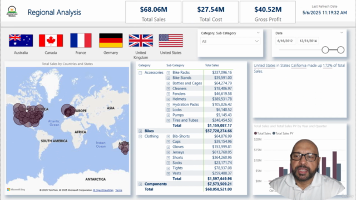
Task: Expand the Bike Racks sub category
Action: [168, 73]
